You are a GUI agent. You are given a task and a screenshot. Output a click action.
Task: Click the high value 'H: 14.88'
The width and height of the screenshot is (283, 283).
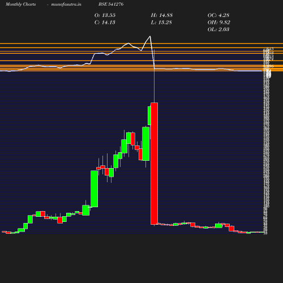pos(162,15)
